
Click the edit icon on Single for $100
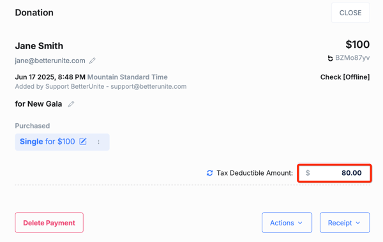[x=83, y=141]
